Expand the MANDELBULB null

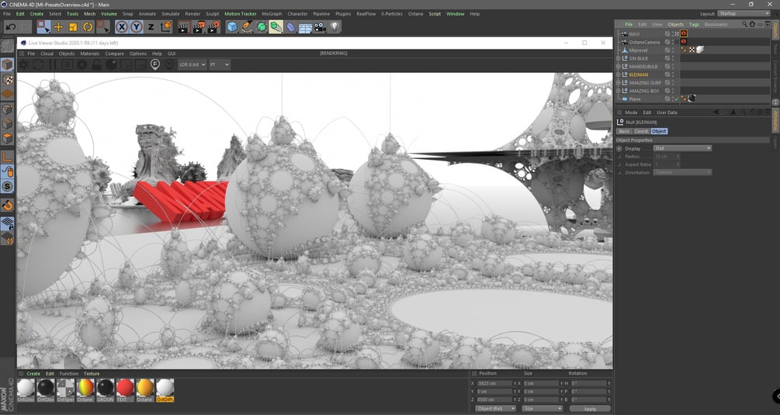click(x=619, y=67)
